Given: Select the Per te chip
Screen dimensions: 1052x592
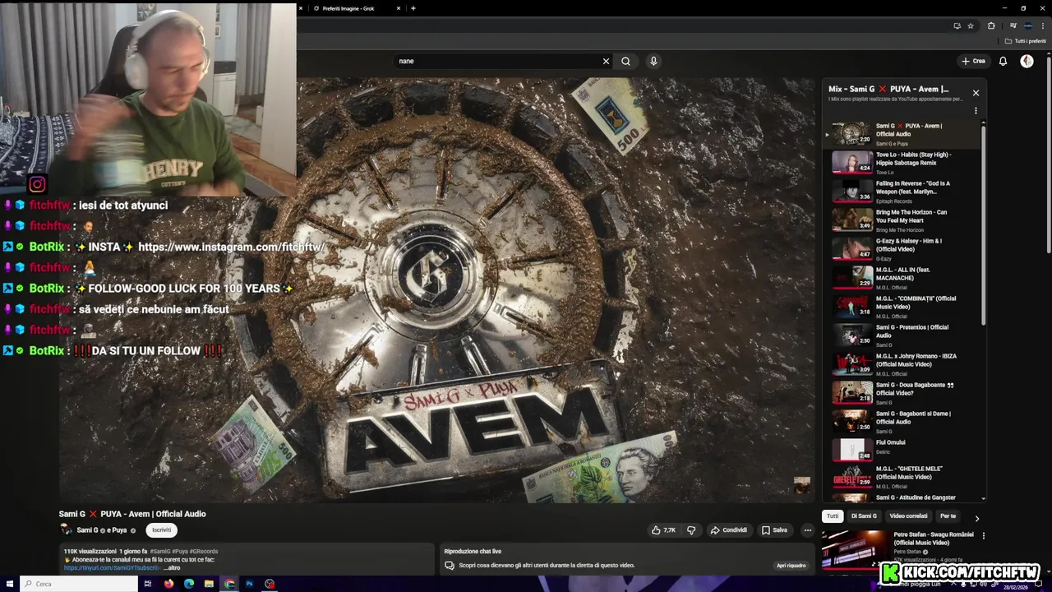Looking at the screenshot, I should 948,516.
